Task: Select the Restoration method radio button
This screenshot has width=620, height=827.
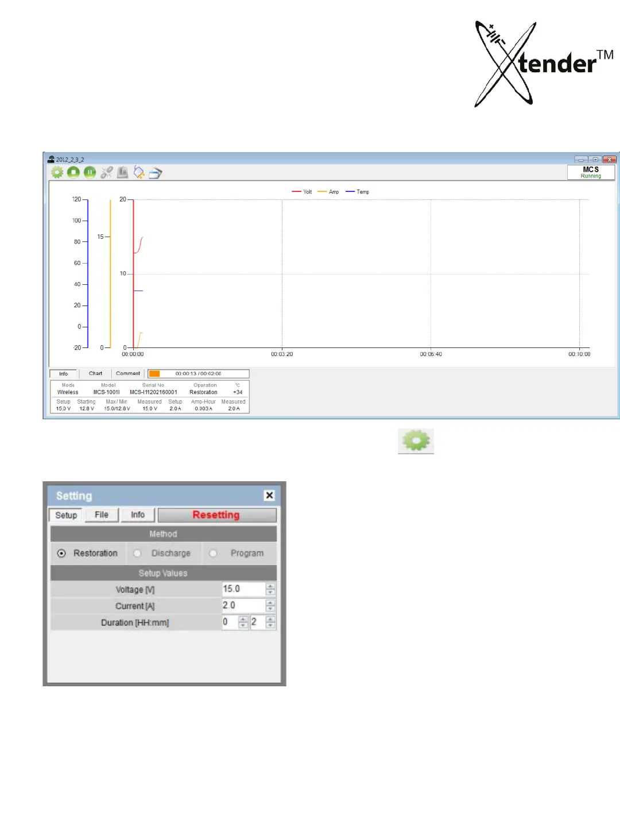Action: (x=61, y=554)
